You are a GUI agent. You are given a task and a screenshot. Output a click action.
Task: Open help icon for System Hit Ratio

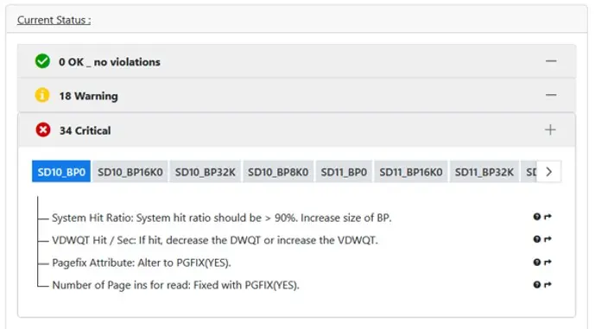[536, 217]
